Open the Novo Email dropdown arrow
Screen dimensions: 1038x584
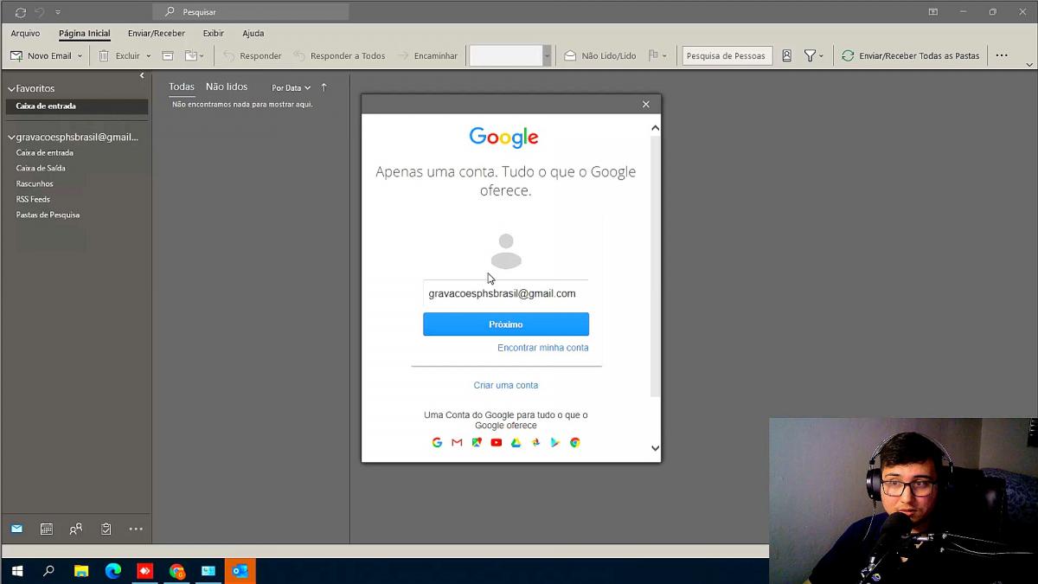tap(80, 55)
